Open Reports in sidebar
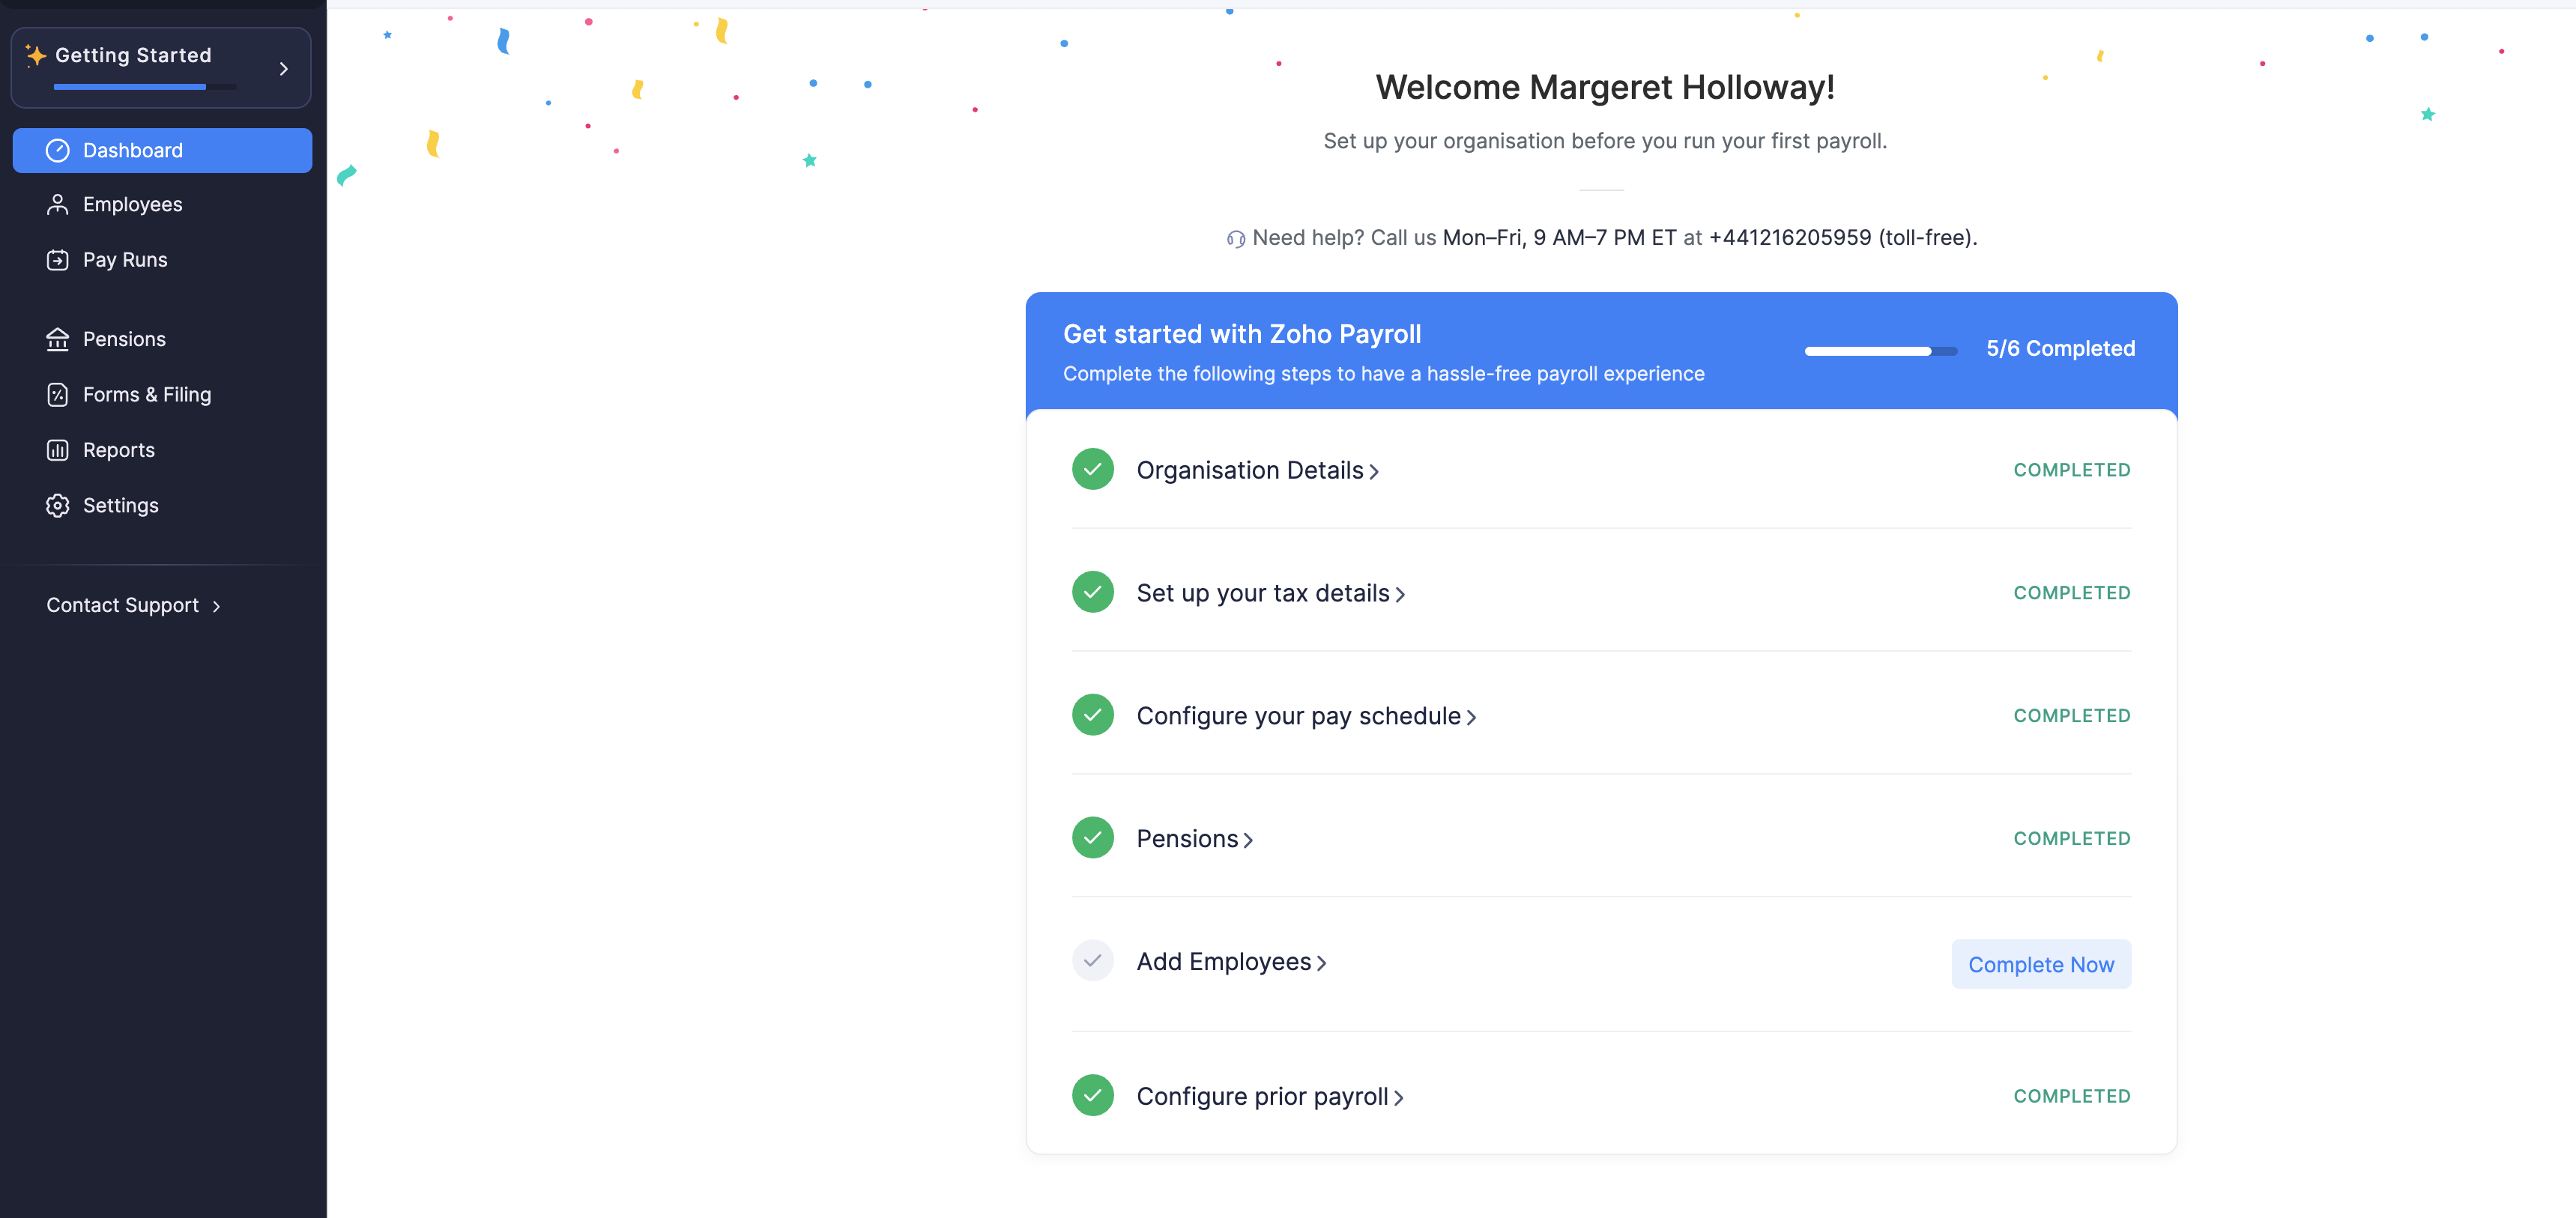This screenshot has width=2576, height=1218. coord(162,450)
